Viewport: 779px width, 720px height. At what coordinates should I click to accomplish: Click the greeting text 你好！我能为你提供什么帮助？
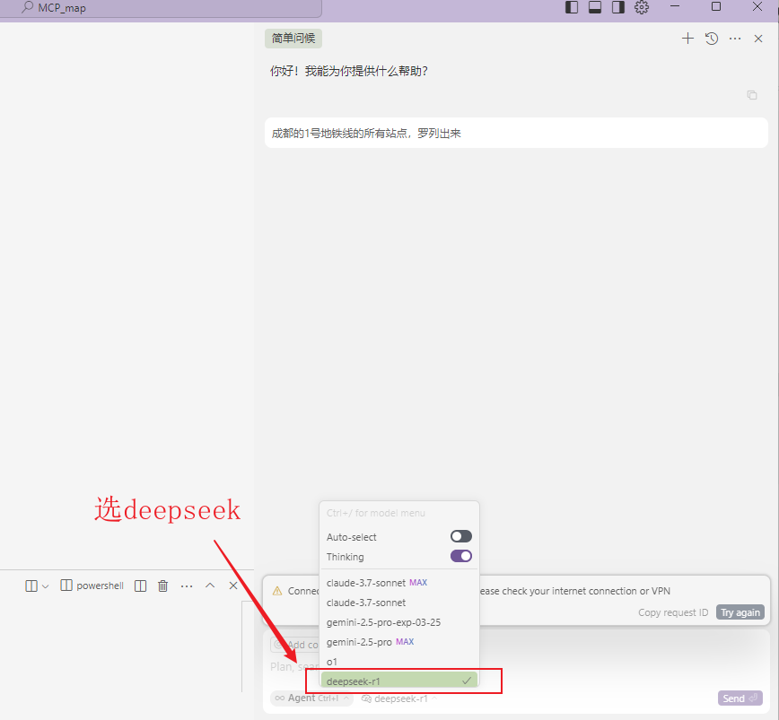click(349, 71)
